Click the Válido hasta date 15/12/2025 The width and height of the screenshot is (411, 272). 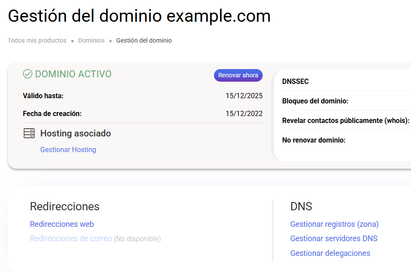click(x=244, y=96)
